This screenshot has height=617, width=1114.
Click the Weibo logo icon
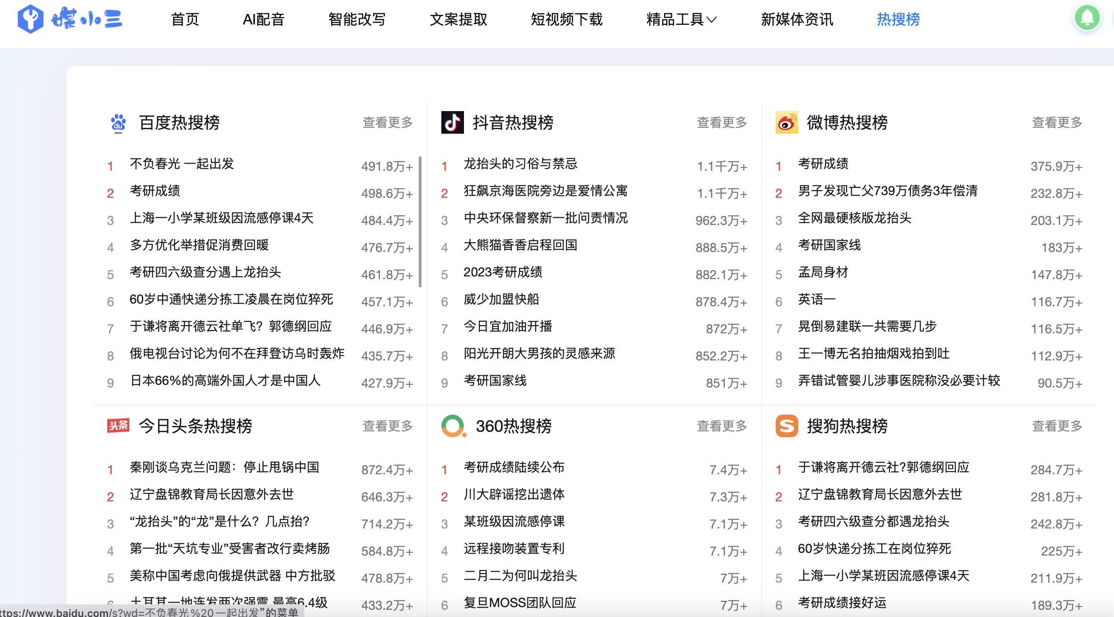(786, 122)
